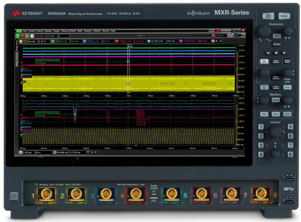This screenshot has height=222, width=301.
Task: Click the Single hardware key
Action: click(284, 16)
